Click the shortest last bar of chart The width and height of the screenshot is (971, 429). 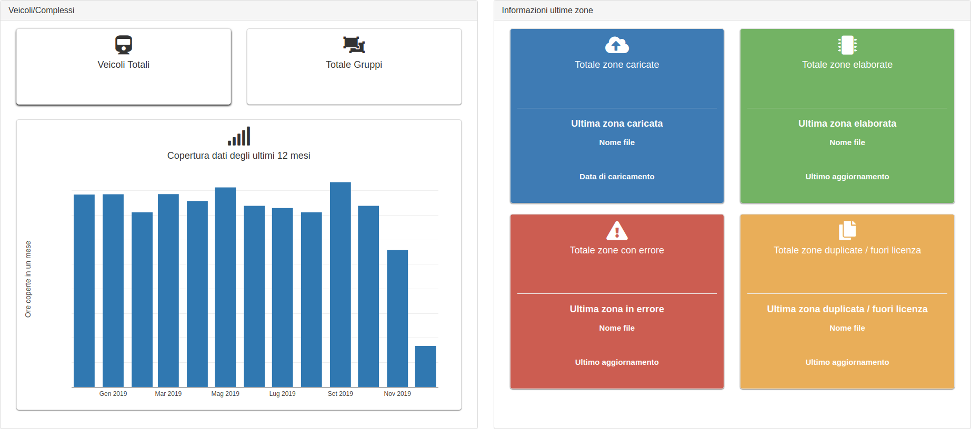click(x=426, y=366)
